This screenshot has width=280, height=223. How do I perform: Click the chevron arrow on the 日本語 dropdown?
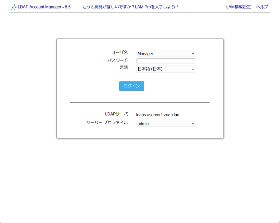[x=193, y=69]
